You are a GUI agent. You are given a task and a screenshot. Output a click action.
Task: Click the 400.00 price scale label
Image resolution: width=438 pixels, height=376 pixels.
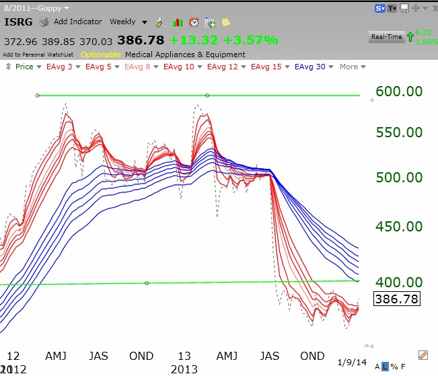coord(399,282)
